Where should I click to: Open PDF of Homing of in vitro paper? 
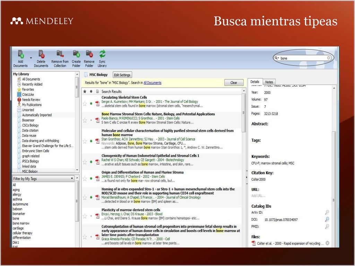[97, 197]
